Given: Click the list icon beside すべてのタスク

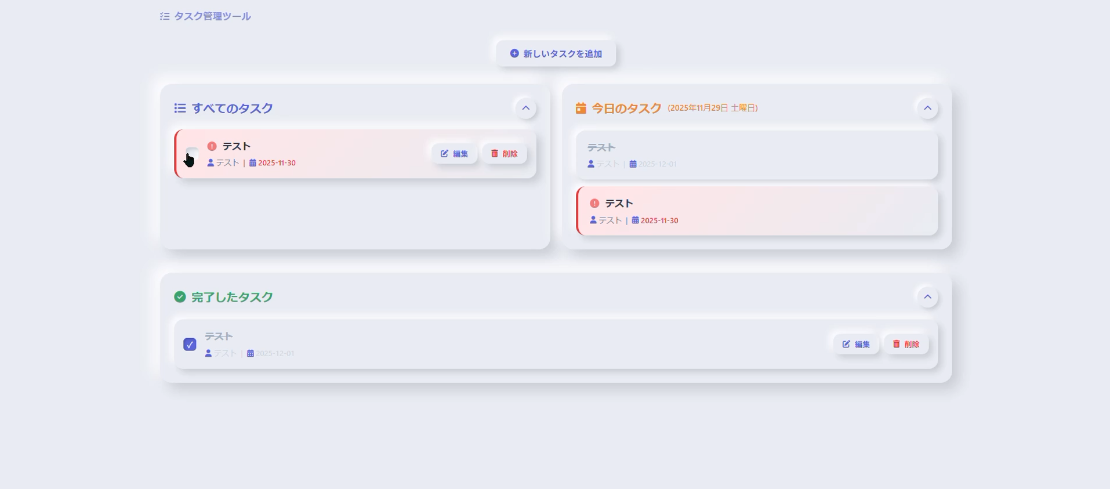Looking at the screenshot, I should (x=180, y=108).
